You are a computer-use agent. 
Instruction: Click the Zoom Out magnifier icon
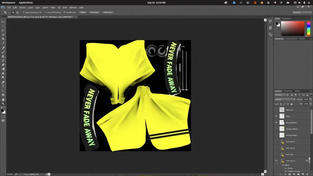(17, 13)
